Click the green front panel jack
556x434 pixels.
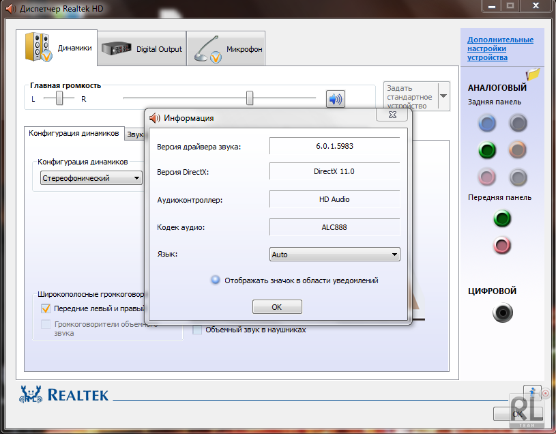pyautogui.click(x=502, y=219)
